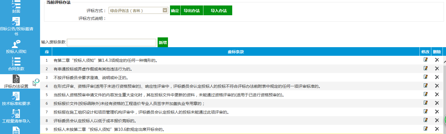Viewport: 446px width, 134px height.
Task: Delete clause 7 about 施工组织设计
Action: 437,112
